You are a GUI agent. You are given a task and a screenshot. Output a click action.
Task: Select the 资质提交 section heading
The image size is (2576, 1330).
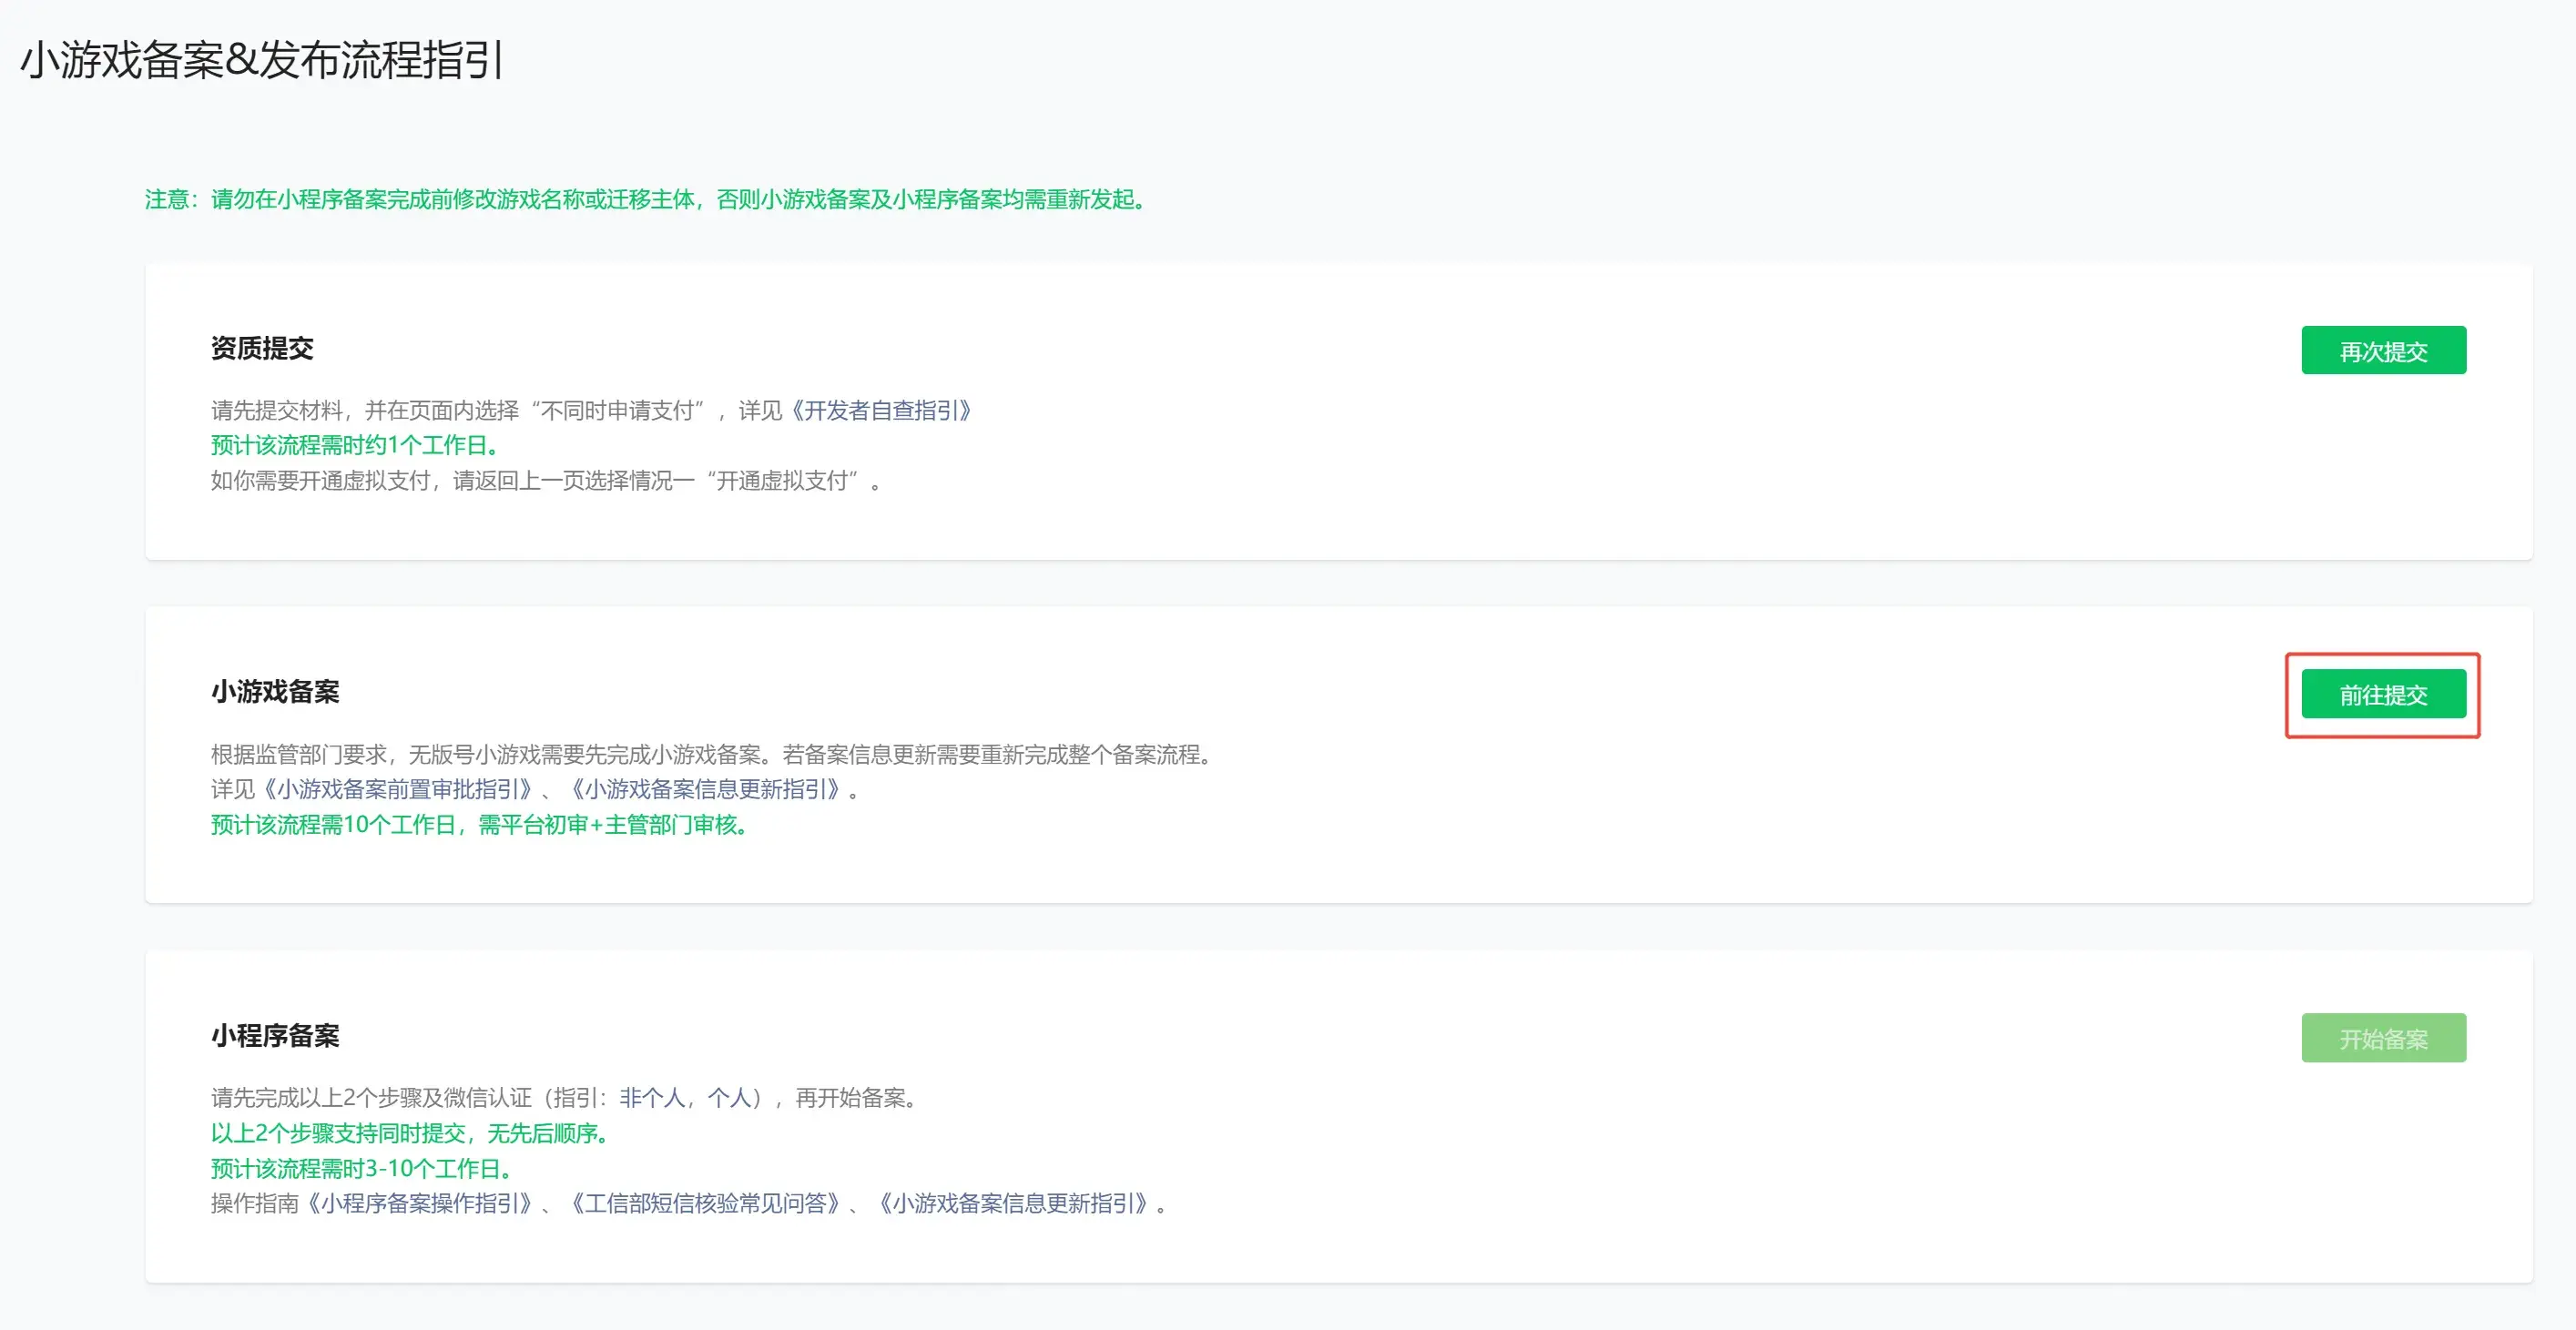click(262, 348)
